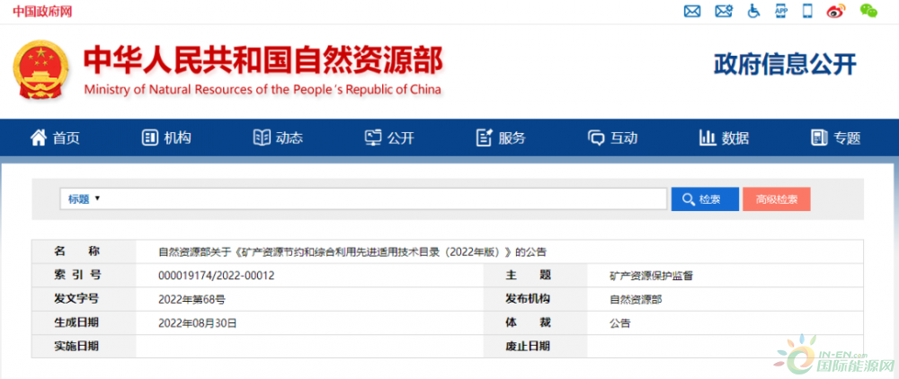The image size is (899, 379).
Task: Click the magnifier icon in 检索 button
Action: [x=689, y=199]
